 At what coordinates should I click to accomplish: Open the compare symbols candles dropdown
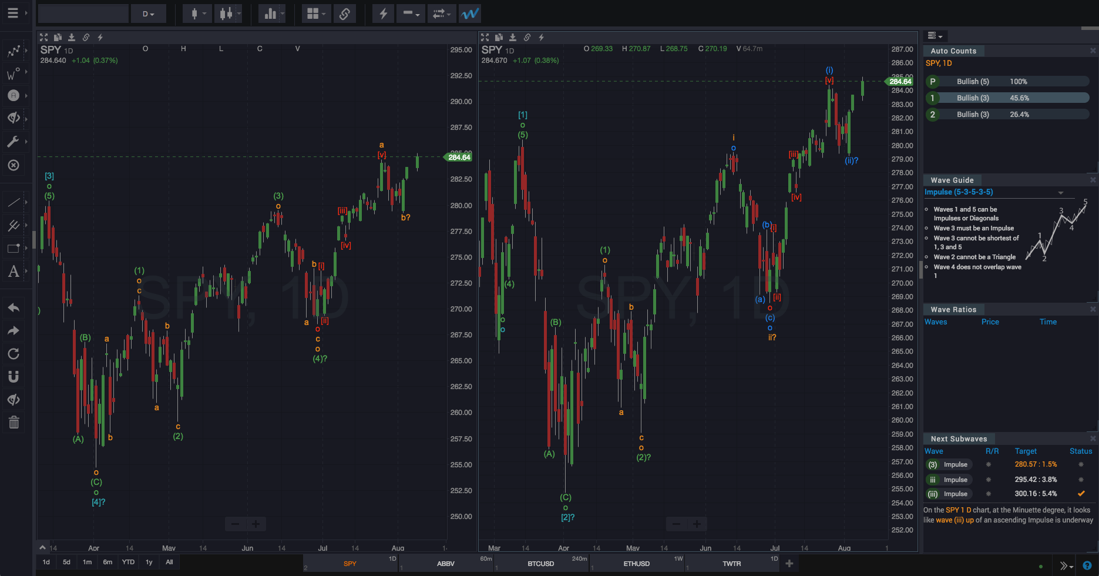[228, 14]
